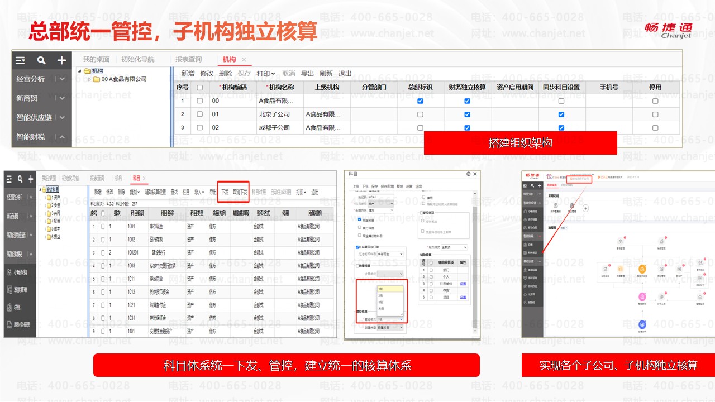Open the 账页格式 dropdown showing 金额式
Screen dimensions: 715x402
pos(454,247)
